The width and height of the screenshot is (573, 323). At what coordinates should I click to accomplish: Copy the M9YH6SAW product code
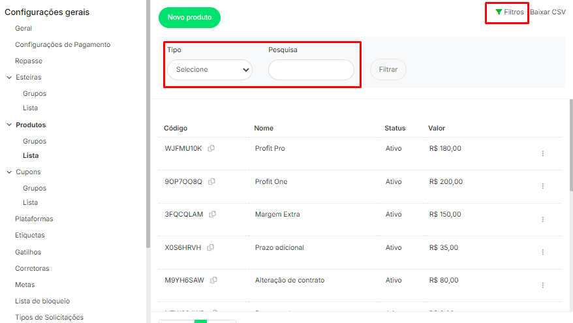coord(213,280)
